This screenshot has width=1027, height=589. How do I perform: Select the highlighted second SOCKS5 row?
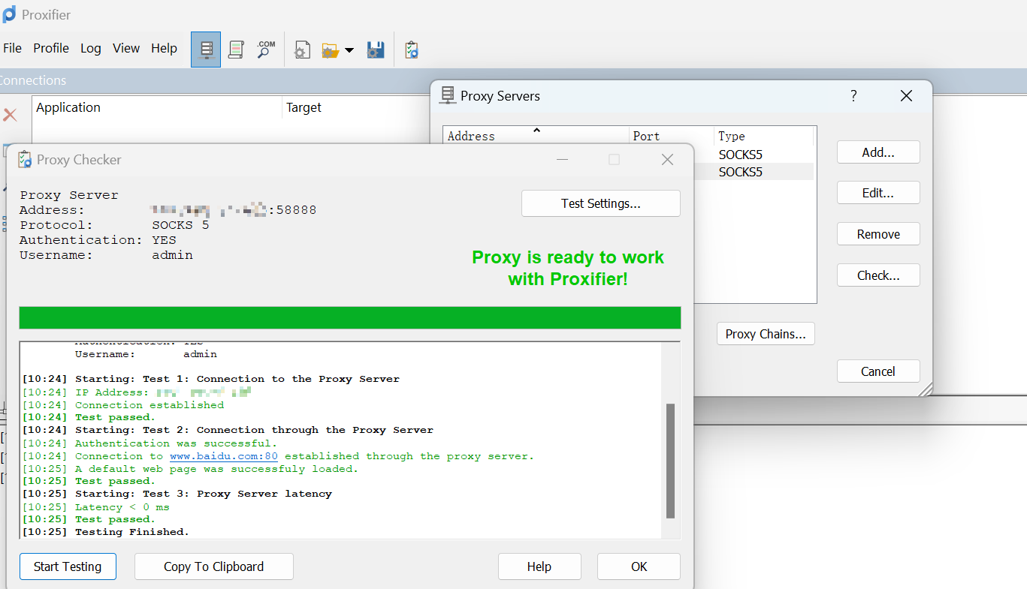pos(754,172)
